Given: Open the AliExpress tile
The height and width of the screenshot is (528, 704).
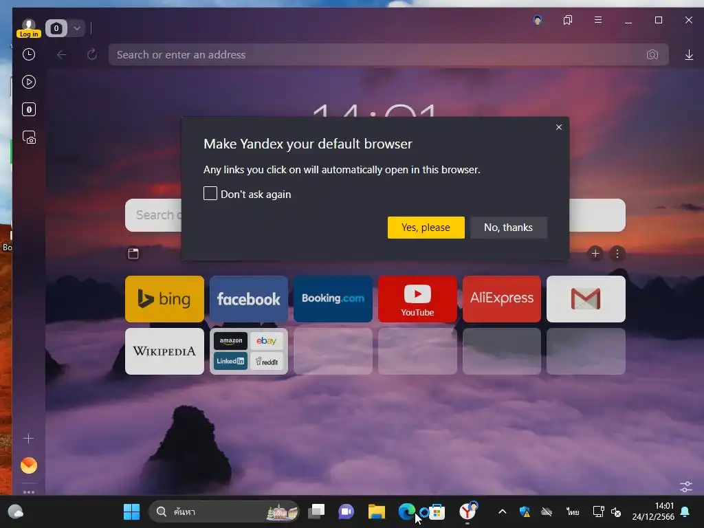Looking at the screenshot, I should click(x=501, y=299).
